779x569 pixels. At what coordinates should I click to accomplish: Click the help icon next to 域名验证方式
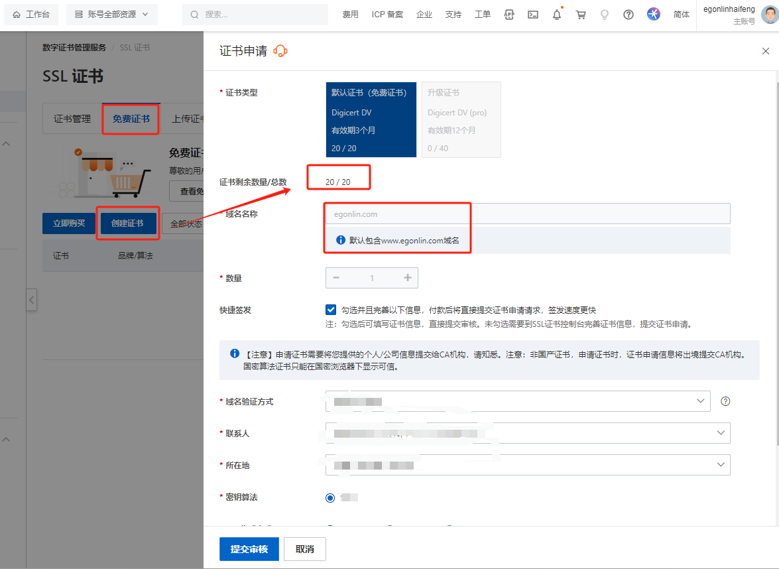(x=725, y=401)
